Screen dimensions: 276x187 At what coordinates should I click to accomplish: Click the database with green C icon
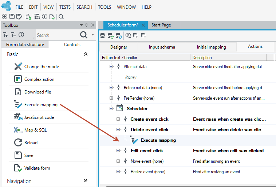[x=110, y=36]
